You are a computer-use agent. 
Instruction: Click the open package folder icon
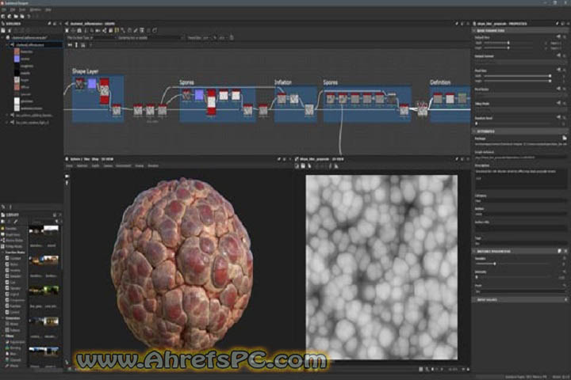16,17
